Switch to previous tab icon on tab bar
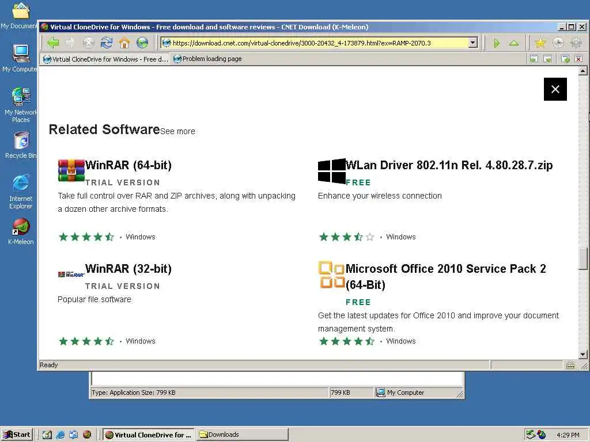The height and width of the screenshot is (442, 590). 534,59
